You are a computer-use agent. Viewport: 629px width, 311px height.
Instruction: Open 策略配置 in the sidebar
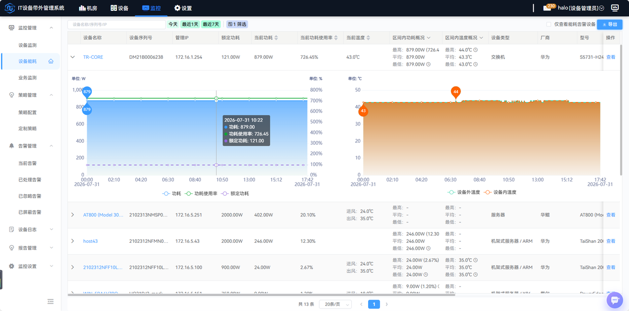coord(28,112)
